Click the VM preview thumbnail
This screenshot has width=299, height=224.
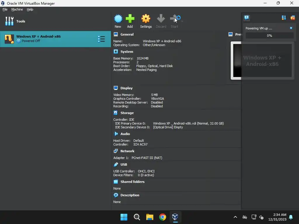tap(262, 61)
